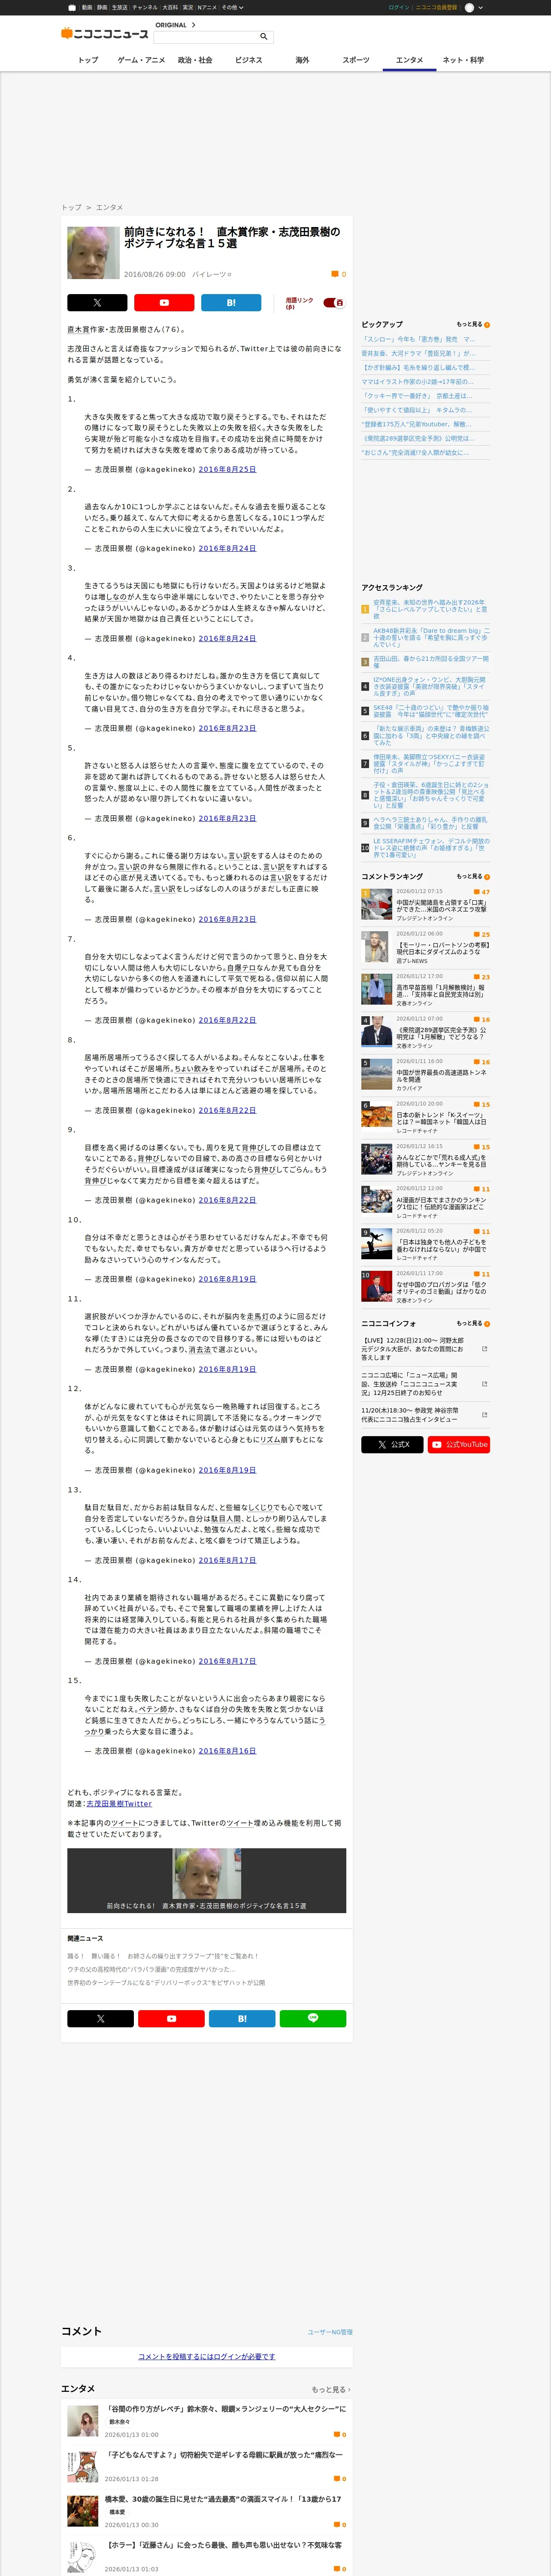
Task: Click the X share button at the article bottom
Action: [100, 2018]
